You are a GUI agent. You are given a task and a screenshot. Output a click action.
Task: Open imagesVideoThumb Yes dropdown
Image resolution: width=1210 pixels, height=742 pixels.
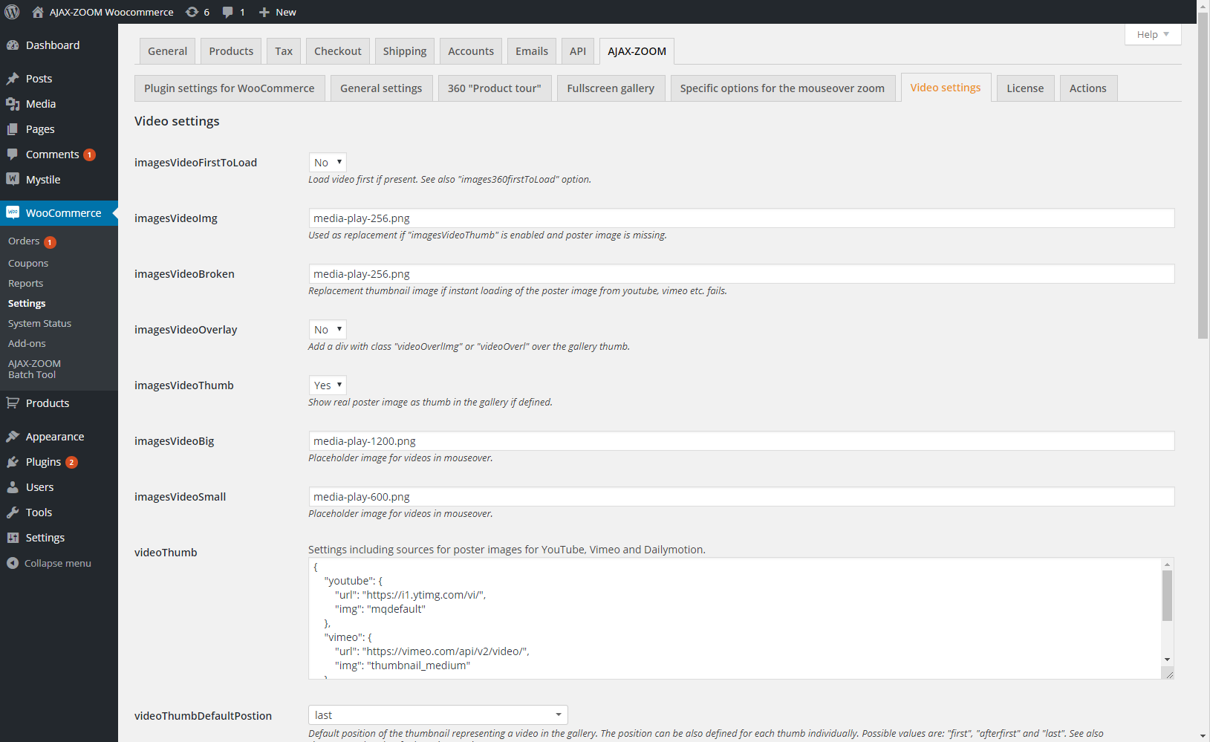click(328, 385)
